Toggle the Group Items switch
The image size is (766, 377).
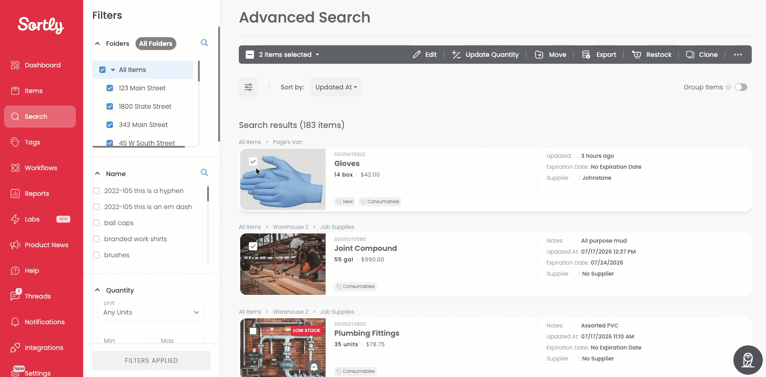[x=741, y=87]
